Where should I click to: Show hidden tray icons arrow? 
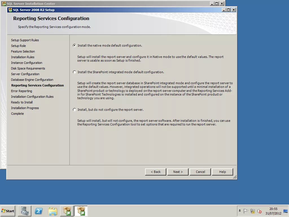[x=240, y=211]
